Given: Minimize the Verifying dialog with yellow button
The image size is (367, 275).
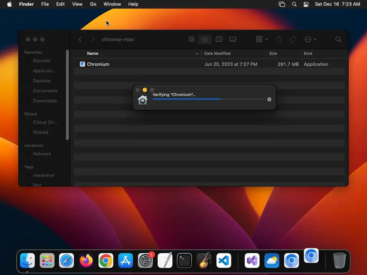Looking at the screenshot, I should pyautogui.click(x=145, y=90).
